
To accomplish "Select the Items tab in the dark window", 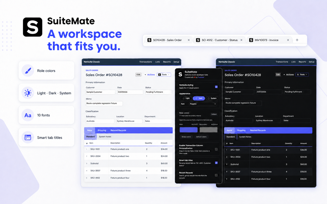I will [x=229, y=130].
